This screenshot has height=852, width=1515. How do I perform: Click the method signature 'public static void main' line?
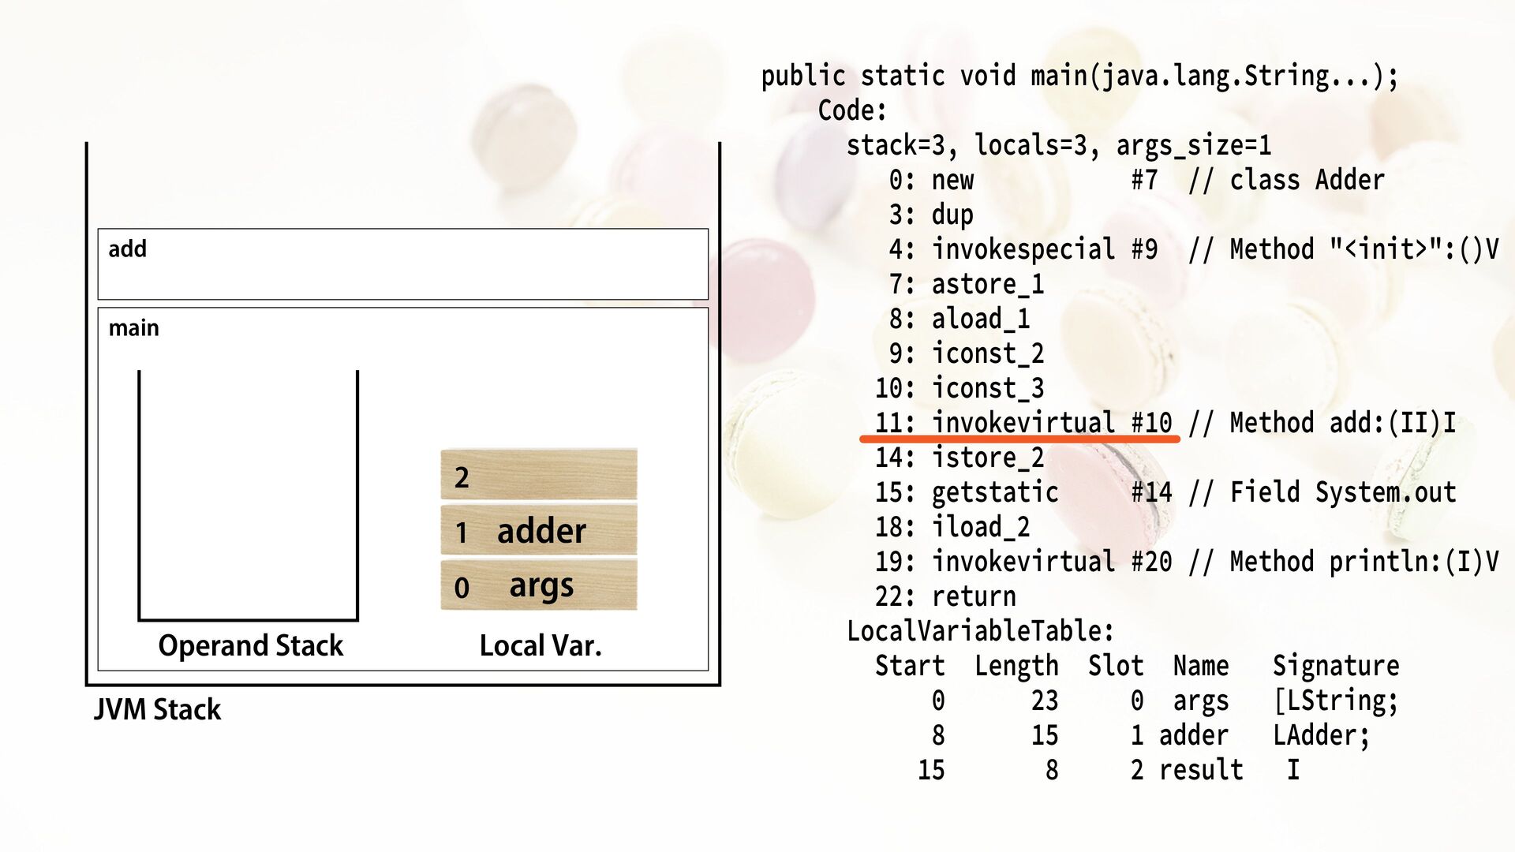click(1079, 77)
